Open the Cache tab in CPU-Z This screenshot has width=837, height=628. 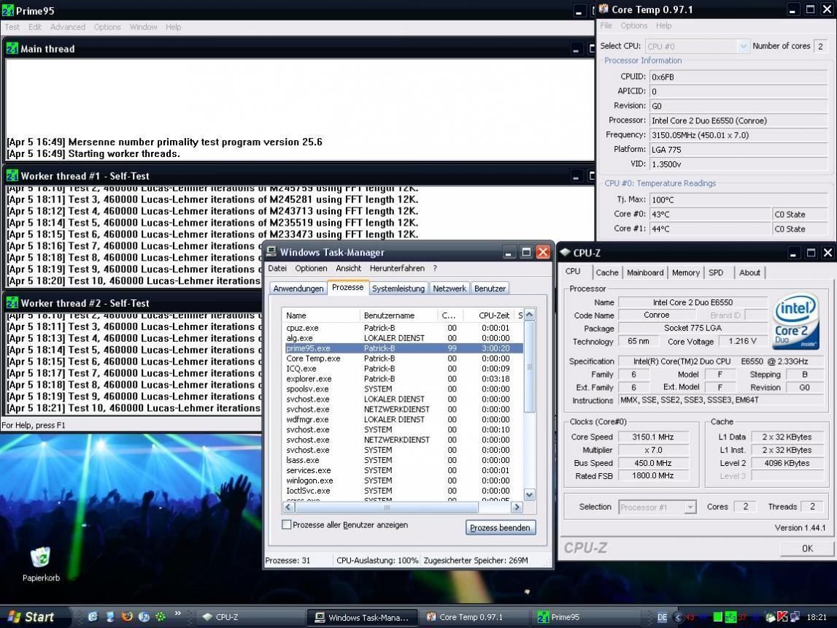(607, 272)
